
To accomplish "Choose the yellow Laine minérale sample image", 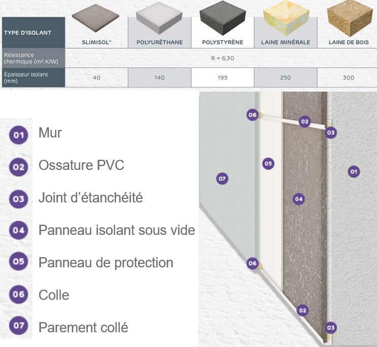I will pyautogui.click(x=285, y=20).
